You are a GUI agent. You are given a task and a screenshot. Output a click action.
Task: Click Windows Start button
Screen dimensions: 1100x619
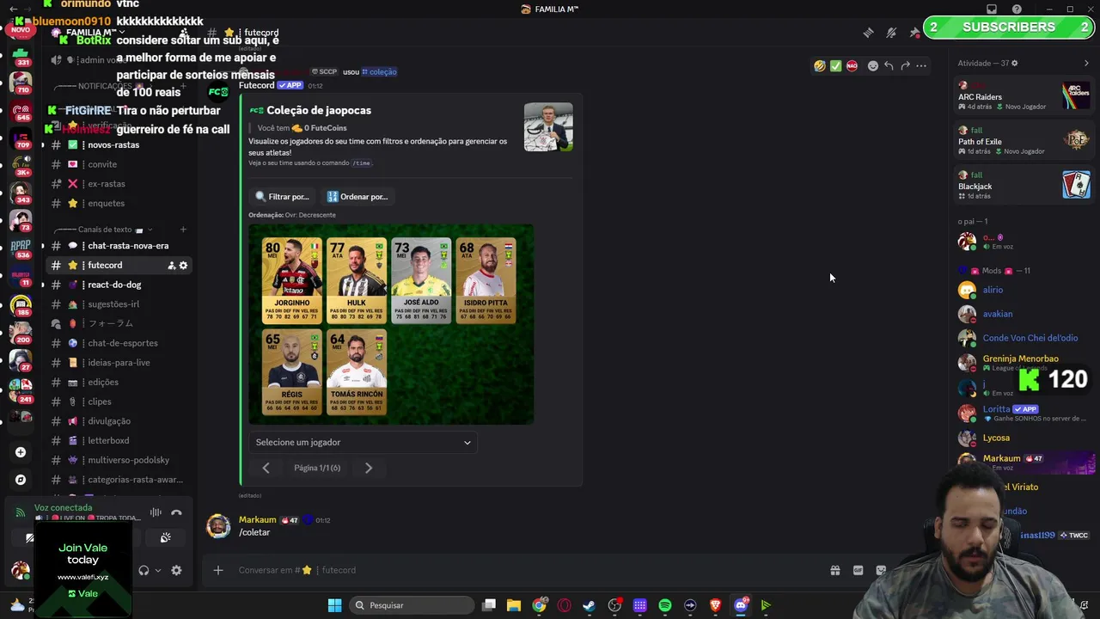click(334, 605)
